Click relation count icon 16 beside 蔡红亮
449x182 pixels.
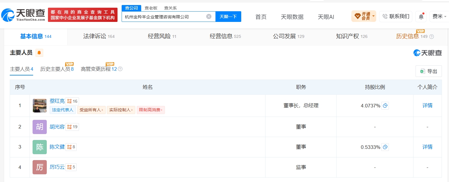tap(72, 101)
